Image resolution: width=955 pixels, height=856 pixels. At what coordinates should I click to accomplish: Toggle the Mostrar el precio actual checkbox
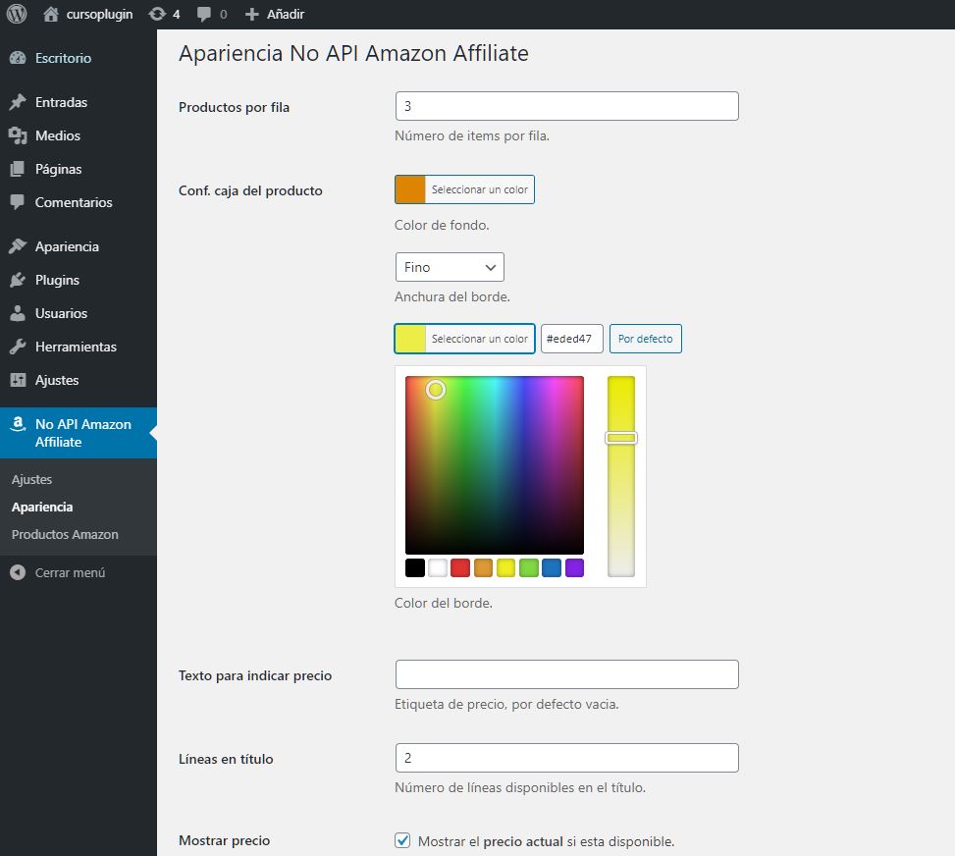pyautogui.click(x=402, y=840)
